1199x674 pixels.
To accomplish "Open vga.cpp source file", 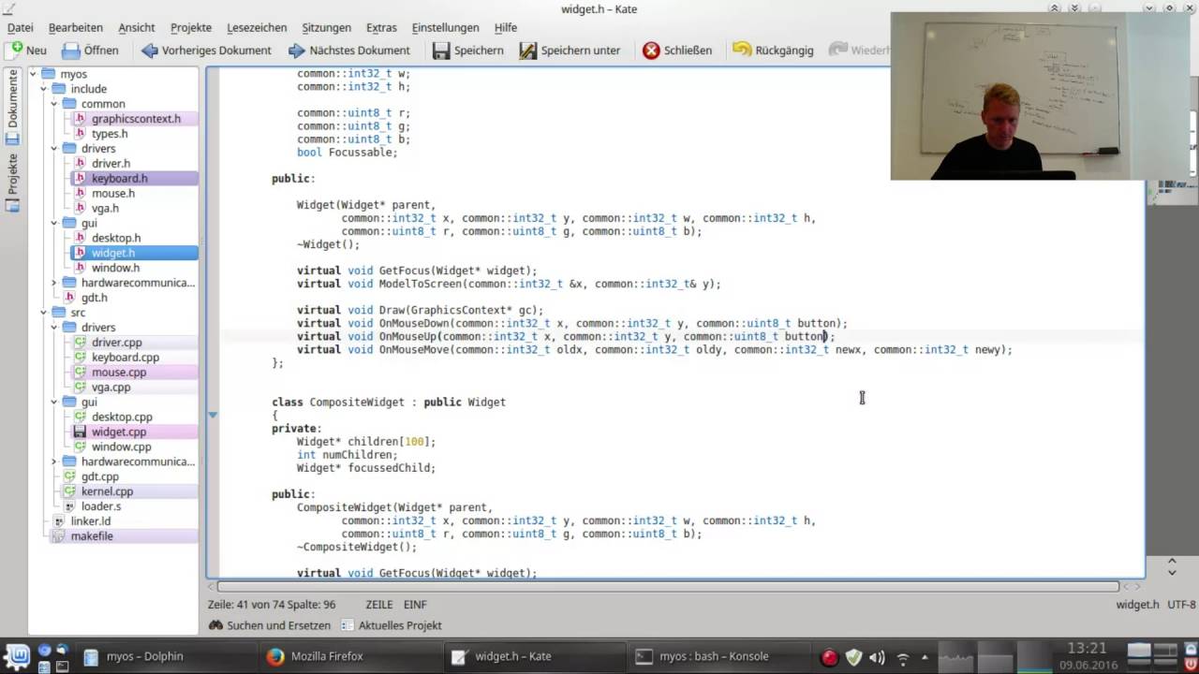I will (x=111, y=388).
